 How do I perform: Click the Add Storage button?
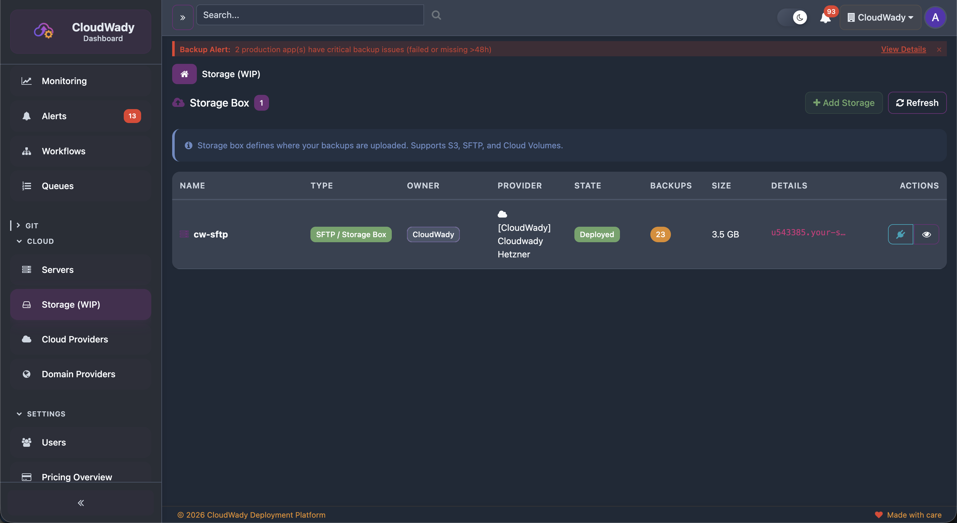pos(844,103)
